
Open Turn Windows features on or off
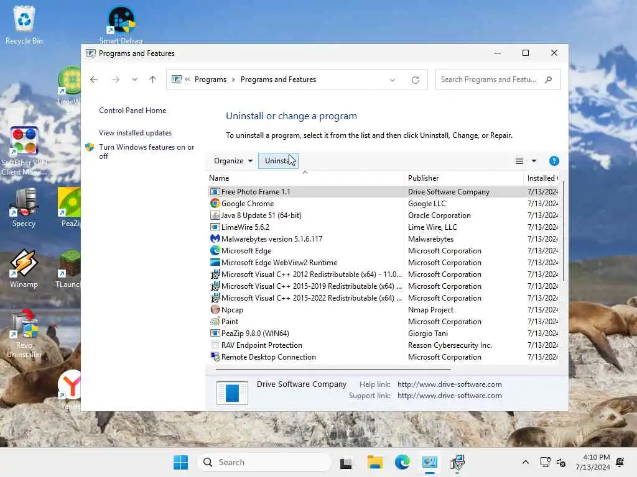click(147, 152)
